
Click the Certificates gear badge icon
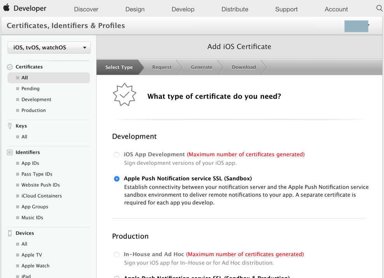pos(10,67)
